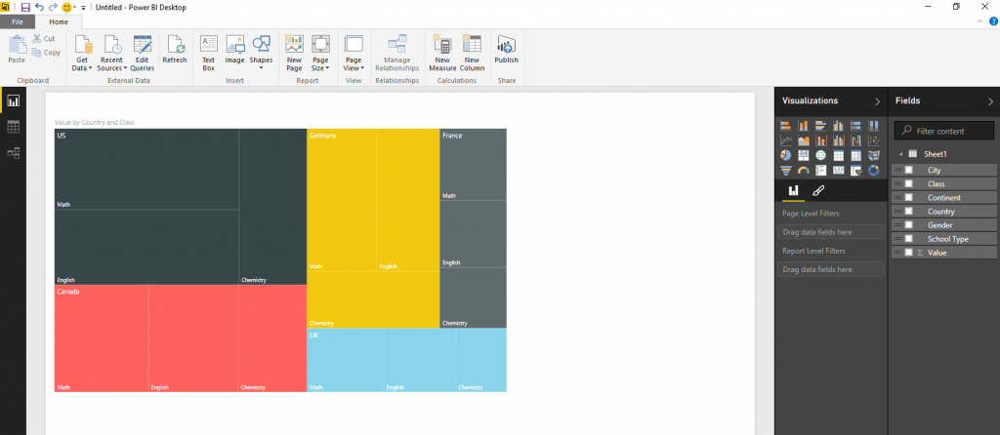Collapse the Fields pane with its chevron
The height and width of the screenshot is (435, 1000).
coord(990,101)
